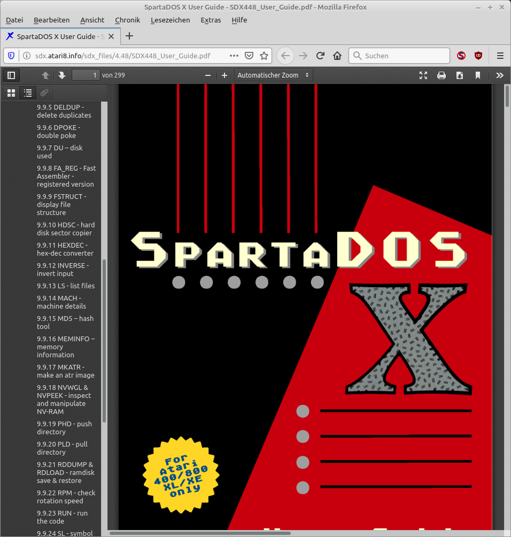Open 9.9.14 MACH machine details entry
The width and height of the screenshot is (511, 537).
[x=61, y=302]
